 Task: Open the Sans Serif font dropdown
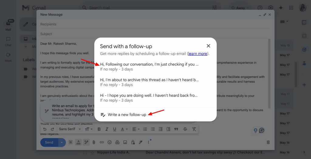pyautogui.click(x=70, y=129)
